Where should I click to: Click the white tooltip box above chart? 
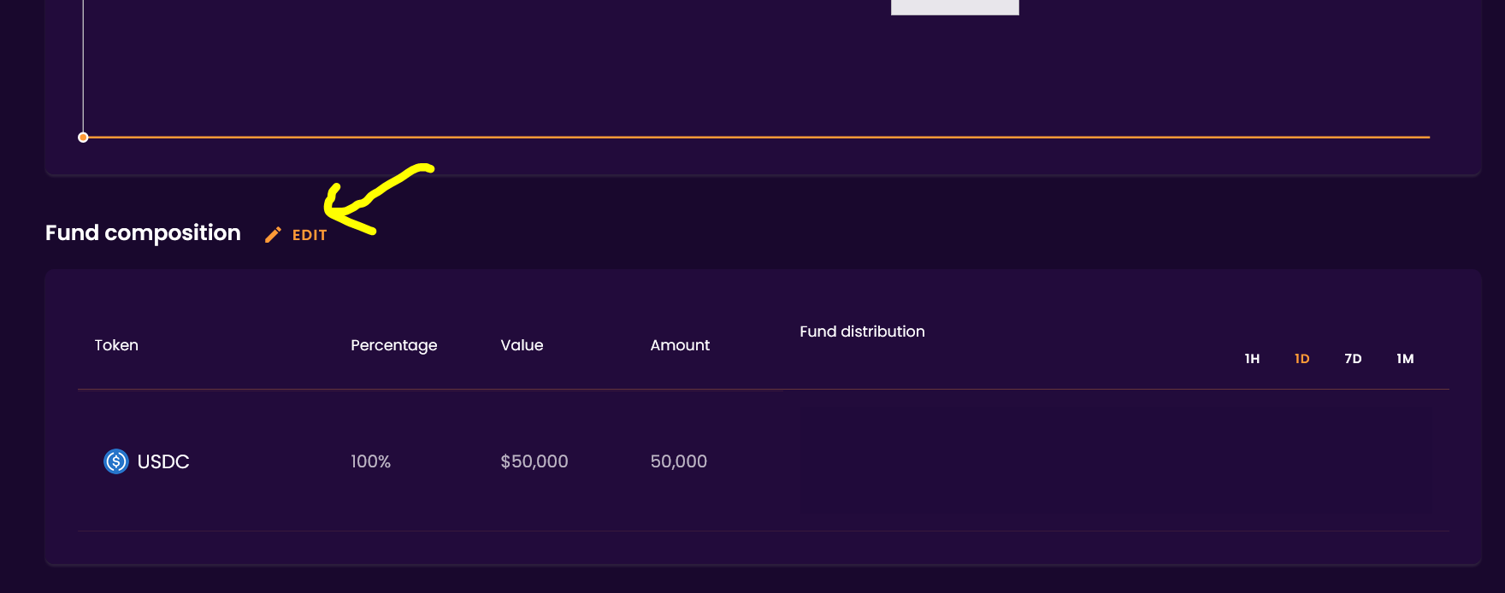(x=954, y=7)
